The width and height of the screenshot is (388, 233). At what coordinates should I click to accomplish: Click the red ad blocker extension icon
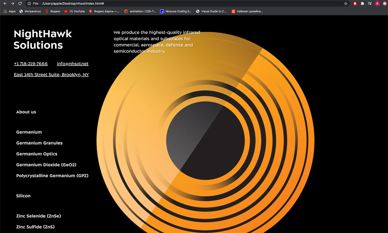pos(355,3)
